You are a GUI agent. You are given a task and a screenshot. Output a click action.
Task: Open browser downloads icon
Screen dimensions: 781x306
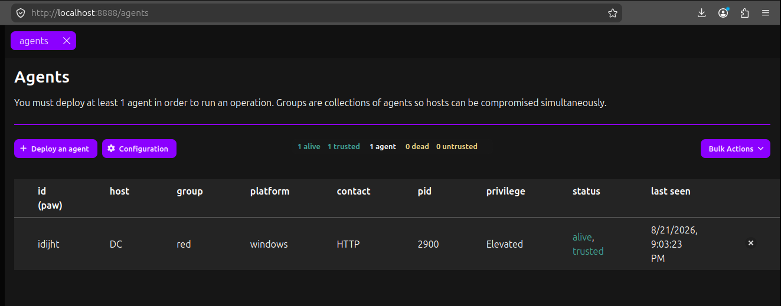[702, 13]
